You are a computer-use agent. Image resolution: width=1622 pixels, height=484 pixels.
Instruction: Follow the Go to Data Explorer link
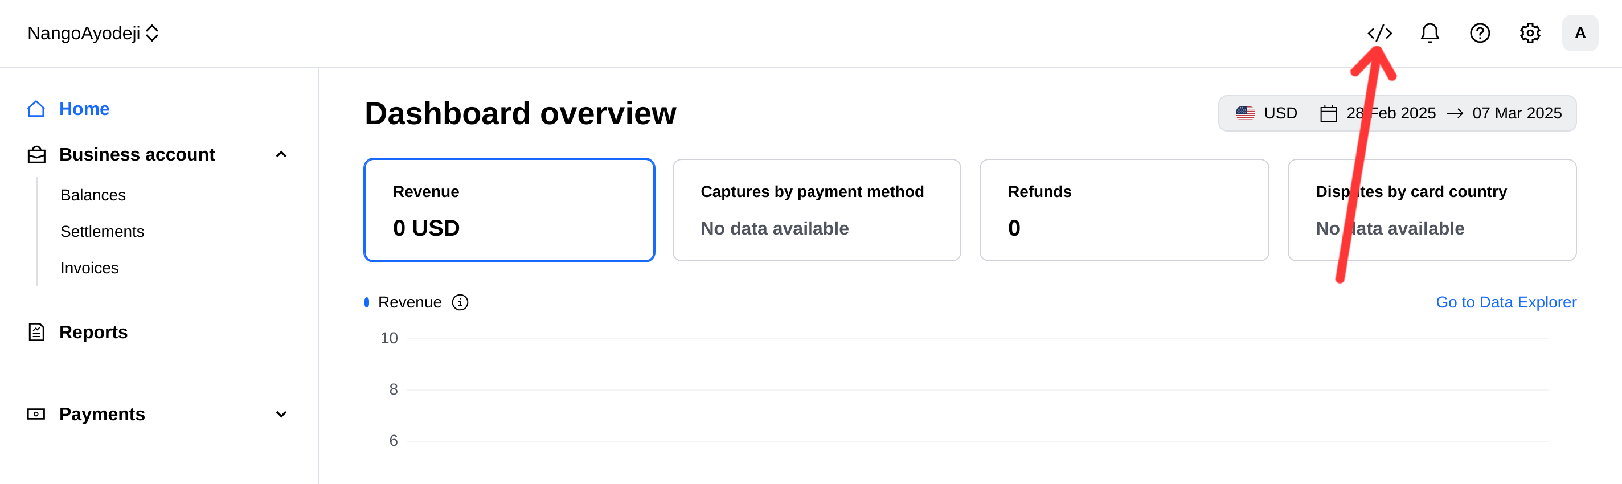pyautogui.click(x=1505, y=303)
